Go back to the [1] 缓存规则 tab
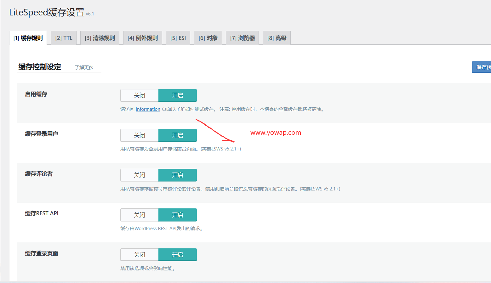Viewport: 491px width, 283px height. [28, 37]
